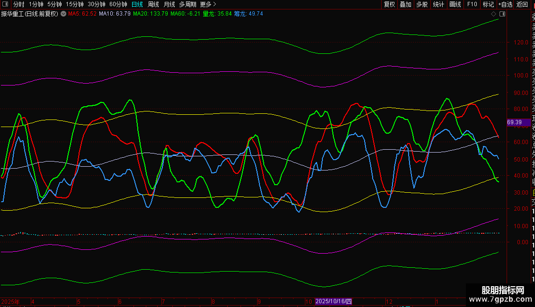The height and width of the screenshot is (307, 535).
Task: Open the 多周期 multi-period view
Action: pyautogui.click(x=187, y=4)
